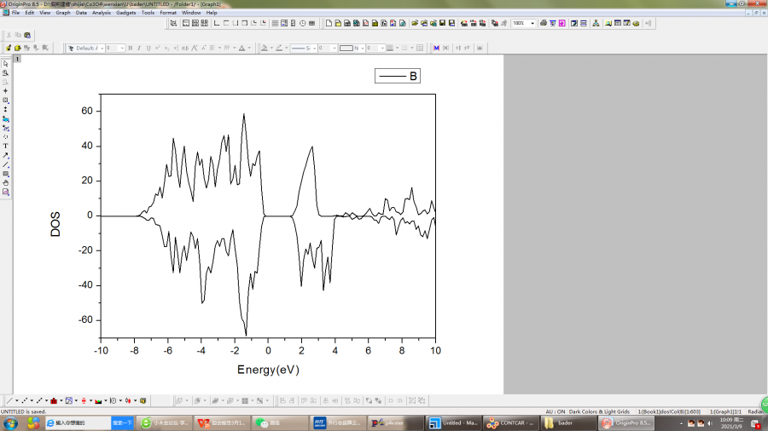Select the Zoom In tool
The height and width of the screenshot is (431, 768).
tap(5, 73)
